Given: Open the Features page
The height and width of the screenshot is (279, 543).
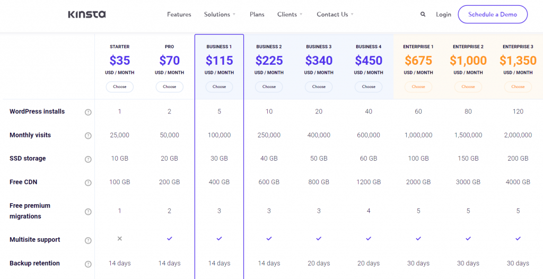Looking at the screenshot, I should tap(179, 14).
